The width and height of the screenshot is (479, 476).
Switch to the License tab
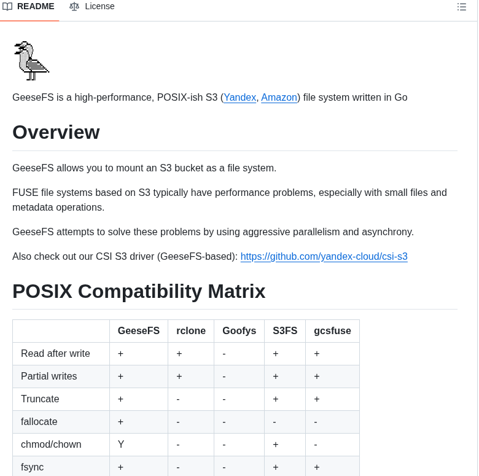[x=92, y=7]
